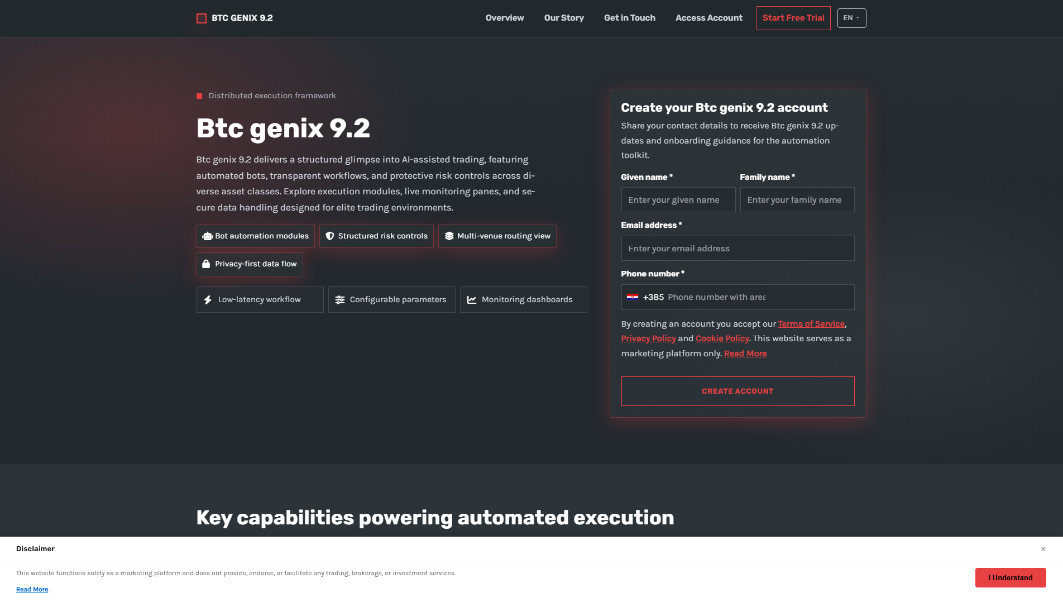Click the +385 country code text
1063x602 pixels.
(x=653, y=297)
